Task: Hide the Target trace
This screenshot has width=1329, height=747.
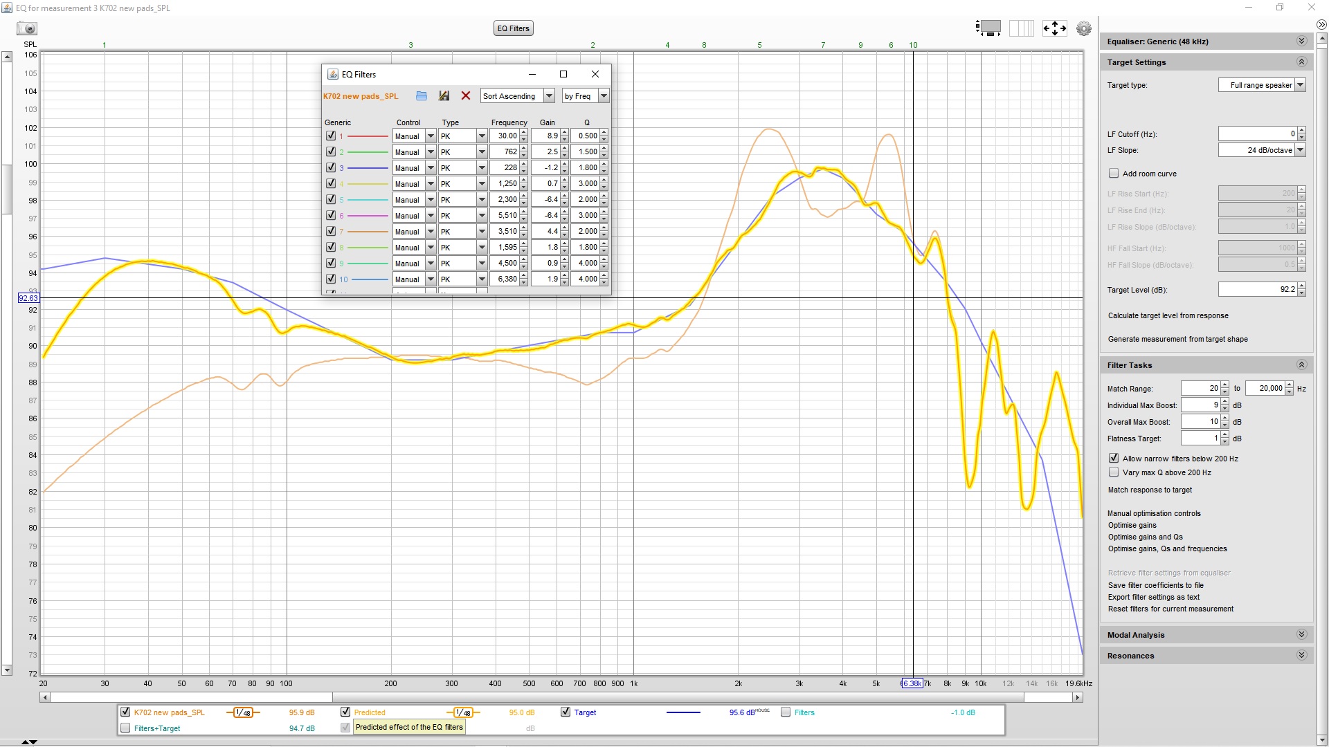Action: coord(566,712)
